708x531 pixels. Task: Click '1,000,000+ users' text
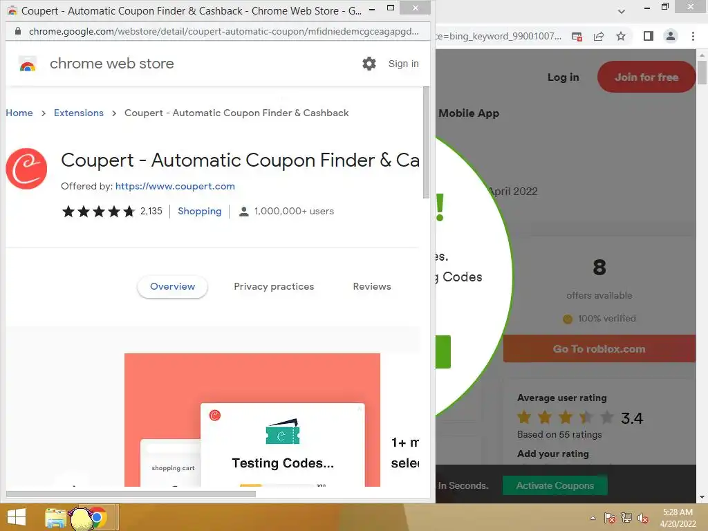[x=294, y=212]
